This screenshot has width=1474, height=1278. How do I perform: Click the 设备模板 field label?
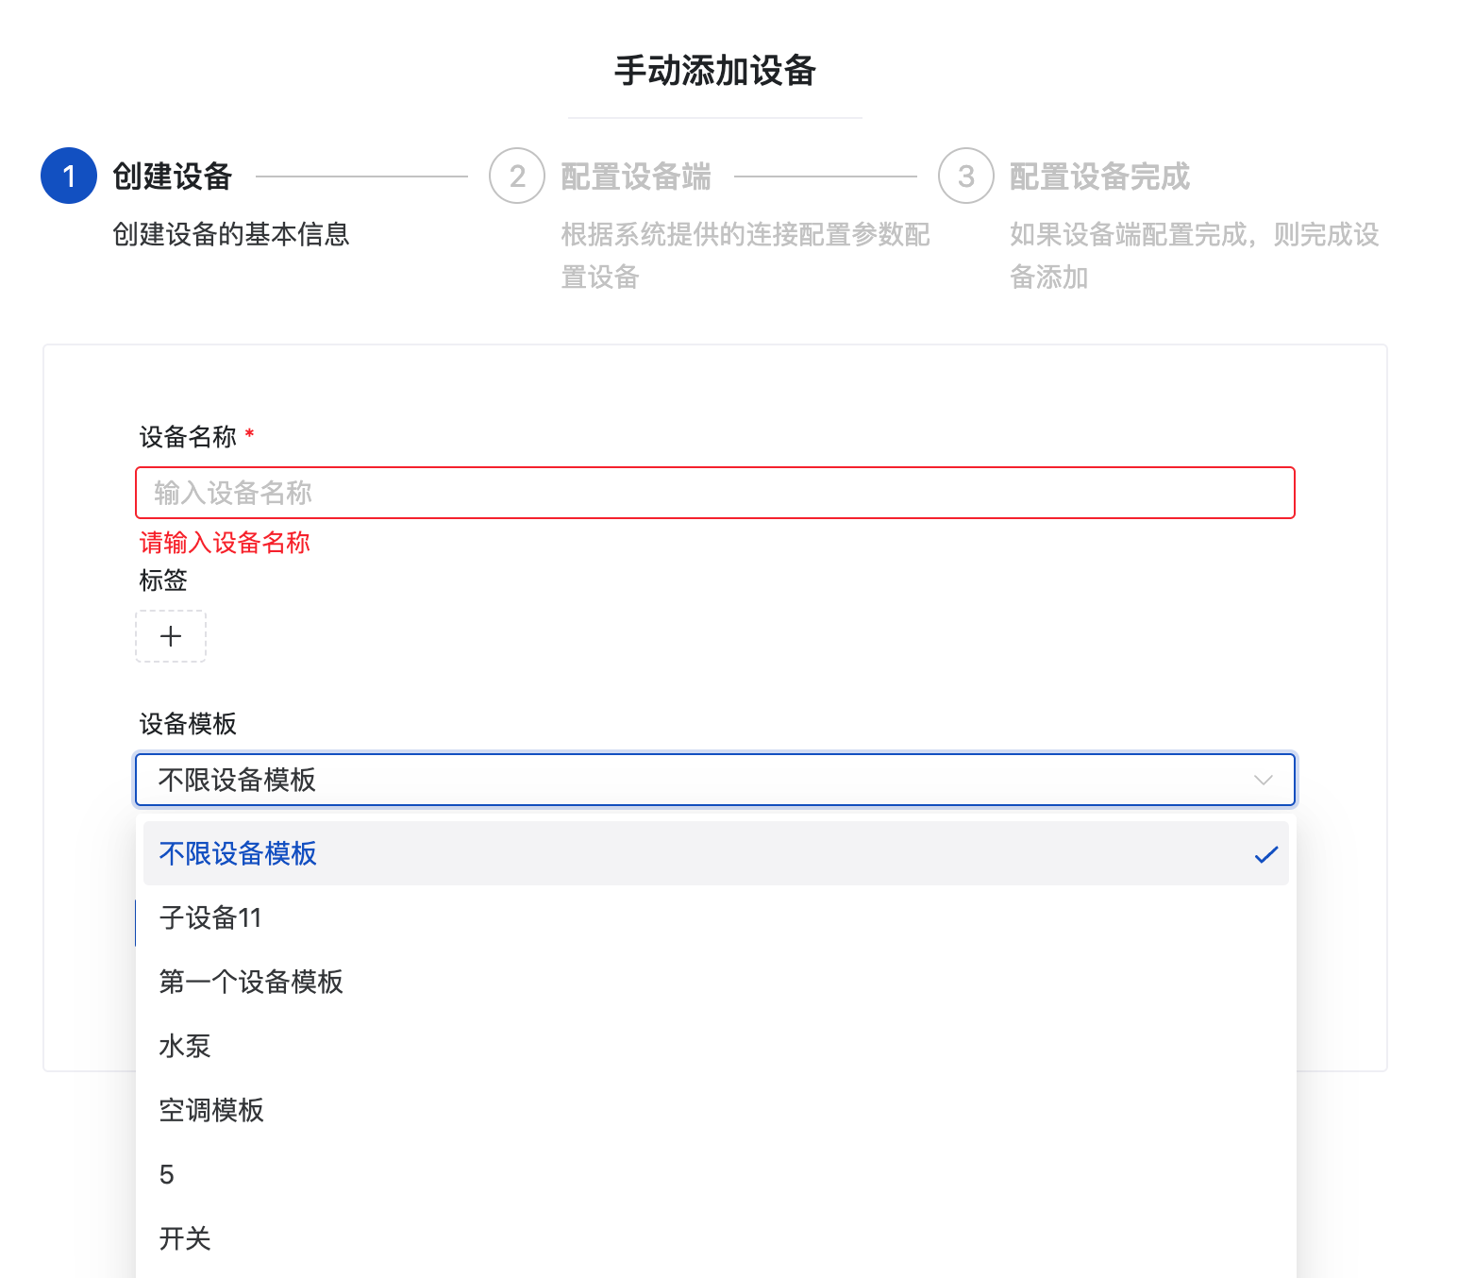pos(188,724)
